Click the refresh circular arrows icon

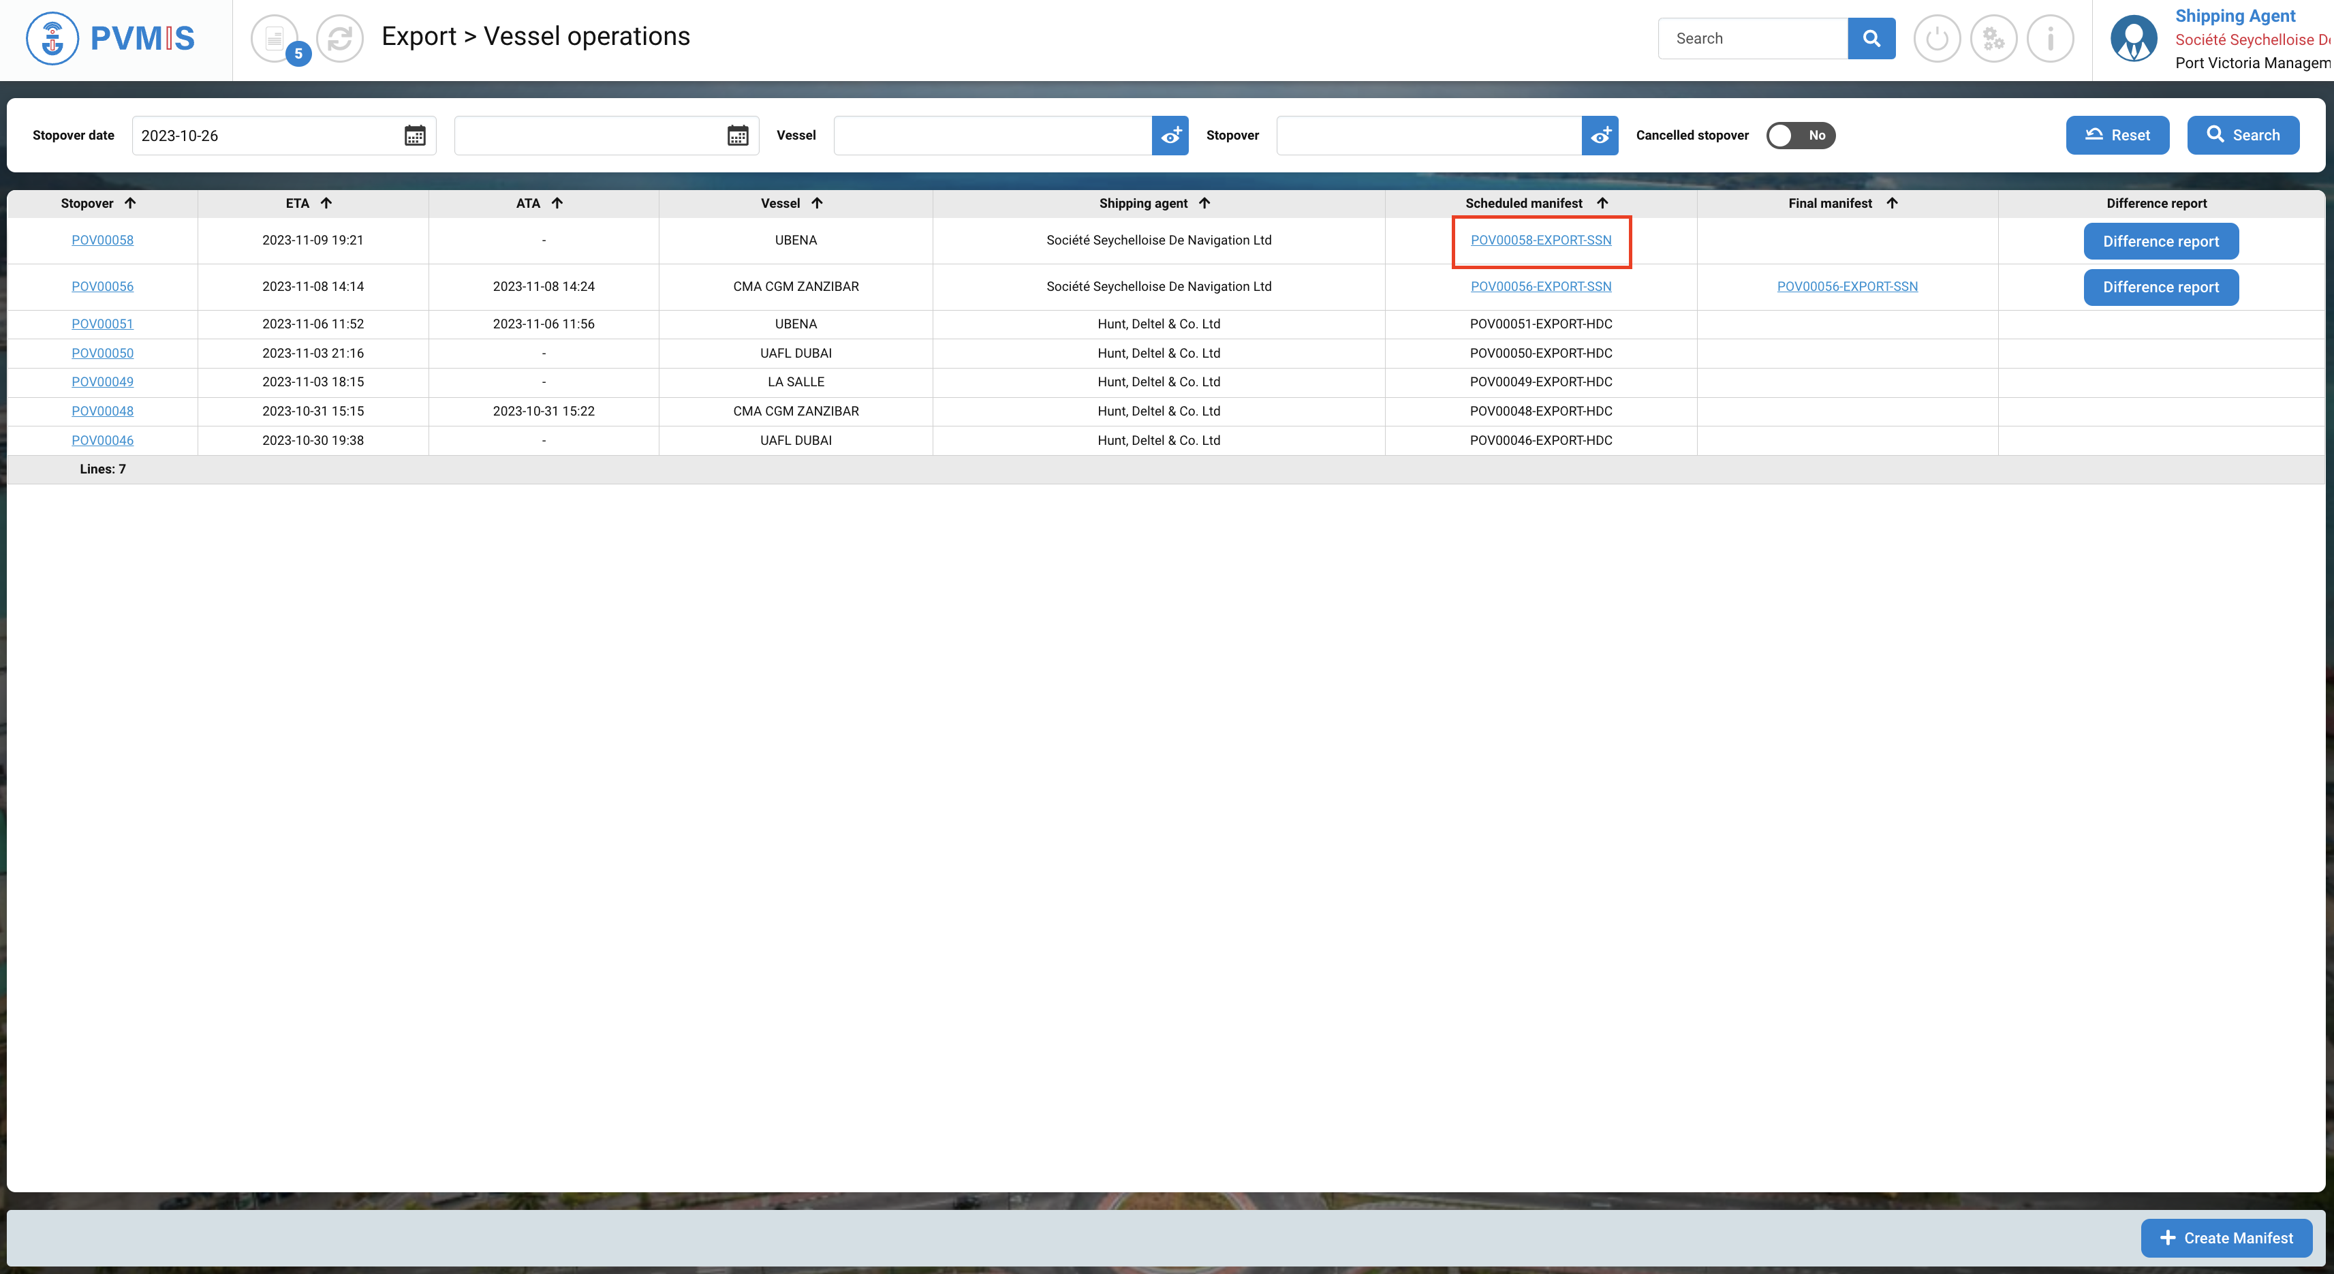pos(340,38)
